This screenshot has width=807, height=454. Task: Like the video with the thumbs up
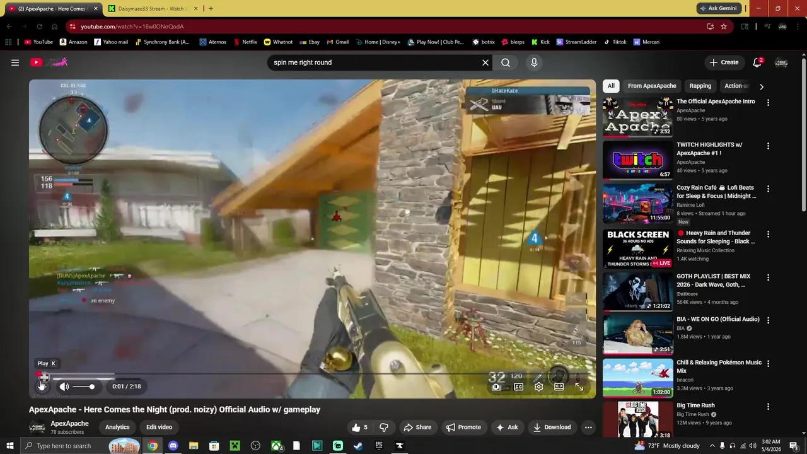point(359,428)
